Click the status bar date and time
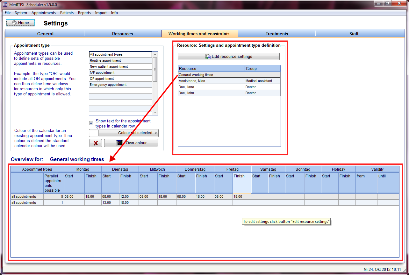This screenshot has width=409, height=275. pos(382,270)
